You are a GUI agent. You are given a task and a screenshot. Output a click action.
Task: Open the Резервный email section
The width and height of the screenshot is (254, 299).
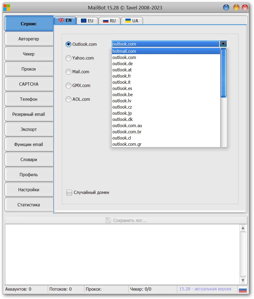coord(29,114)
